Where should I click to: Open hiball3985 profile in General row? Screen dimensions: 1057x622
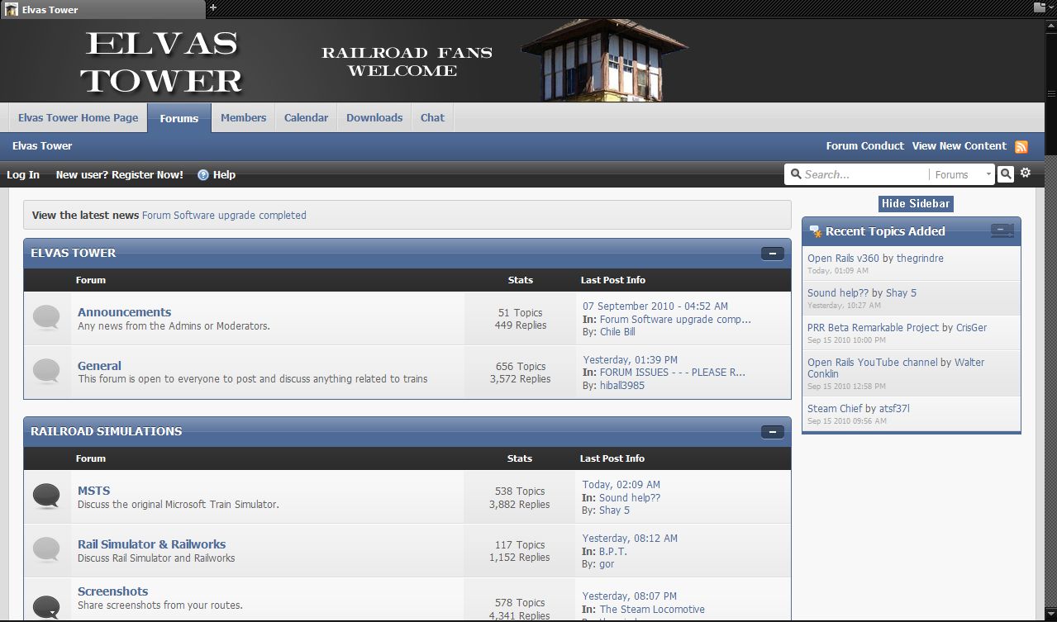click(x=622, y=386)
